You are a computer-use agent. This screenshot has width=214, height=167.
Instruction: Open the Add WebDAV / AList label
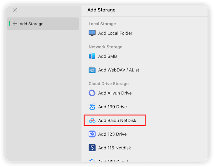[118, 70]
